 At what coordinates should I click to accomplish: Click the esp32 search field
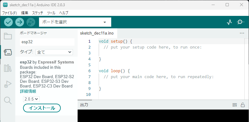click(x=47, y=42)
